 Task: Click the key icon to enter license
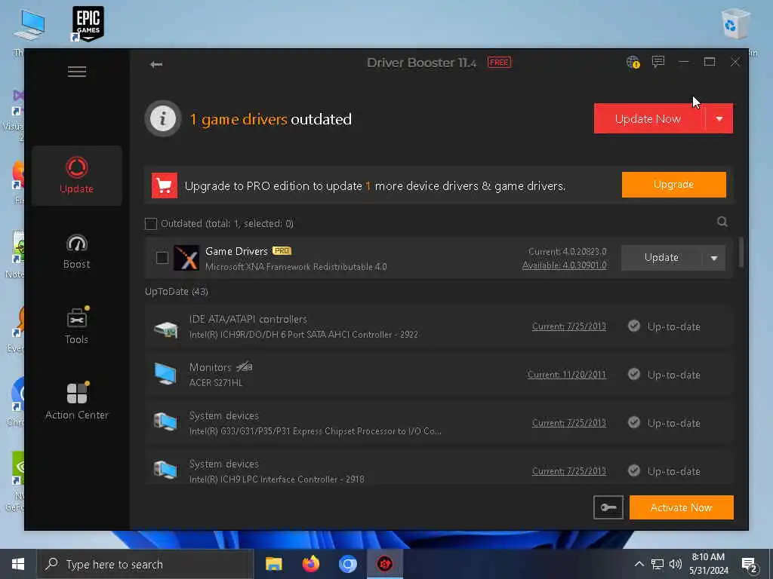click(x=608, y=507)
